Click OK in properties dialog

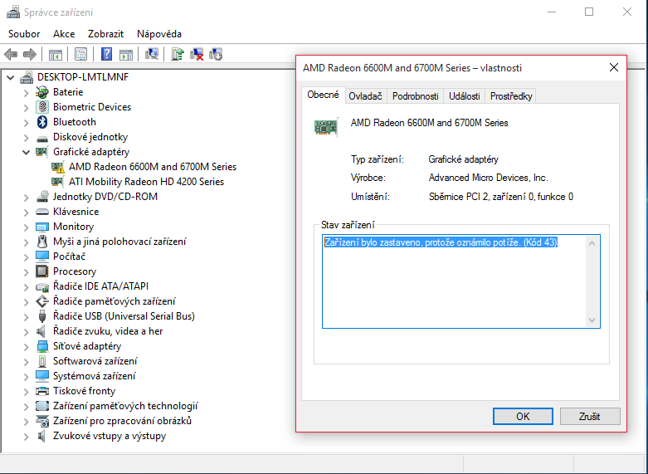click(523, 416)
